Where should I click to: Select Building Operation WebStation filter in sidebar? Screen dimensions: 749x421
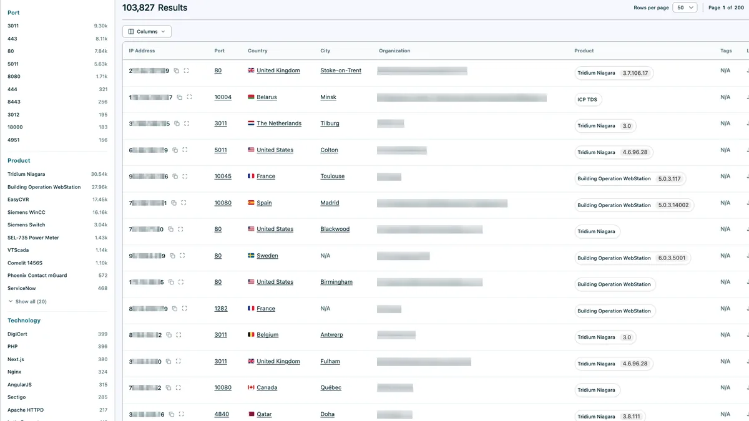57,187
